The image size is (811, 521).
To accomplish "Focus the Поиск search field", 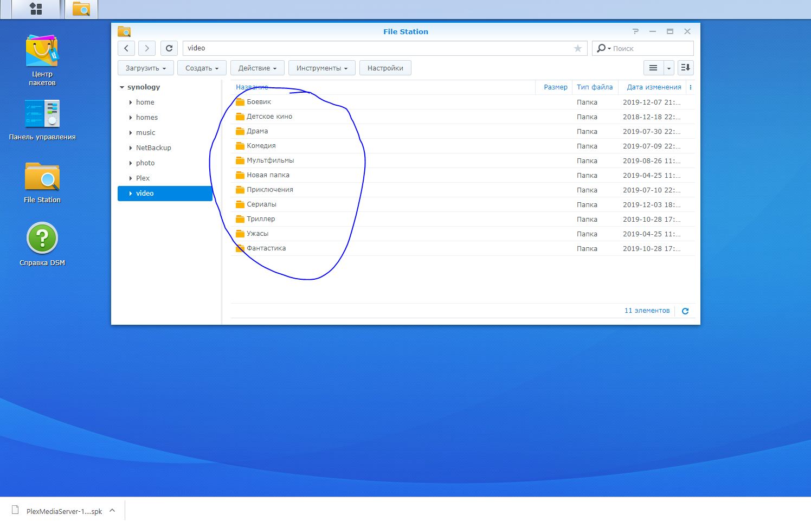I will pyautogui.click(x=643, y=48).
